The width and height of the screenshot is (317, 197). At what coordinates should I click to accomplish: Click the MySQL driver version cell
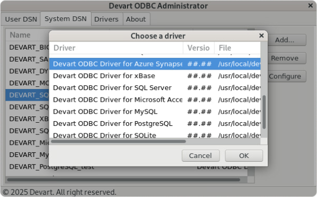tap(199, 112)
